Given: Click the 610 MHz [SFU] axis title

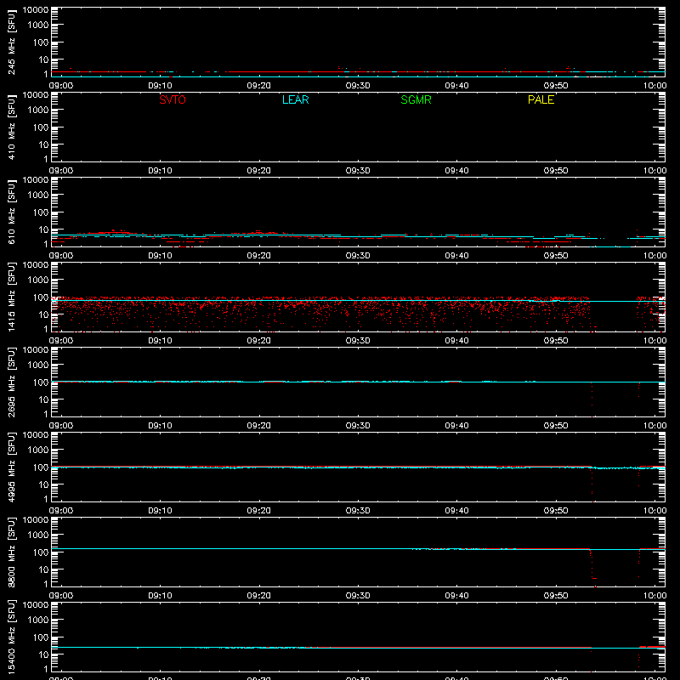Looking at the screenshot, I should pyautogui.click(x=11, y=212).
